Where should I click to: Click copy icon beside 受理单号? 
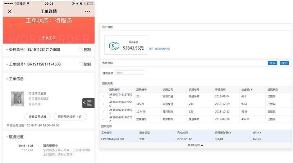[x=81, y=50]
